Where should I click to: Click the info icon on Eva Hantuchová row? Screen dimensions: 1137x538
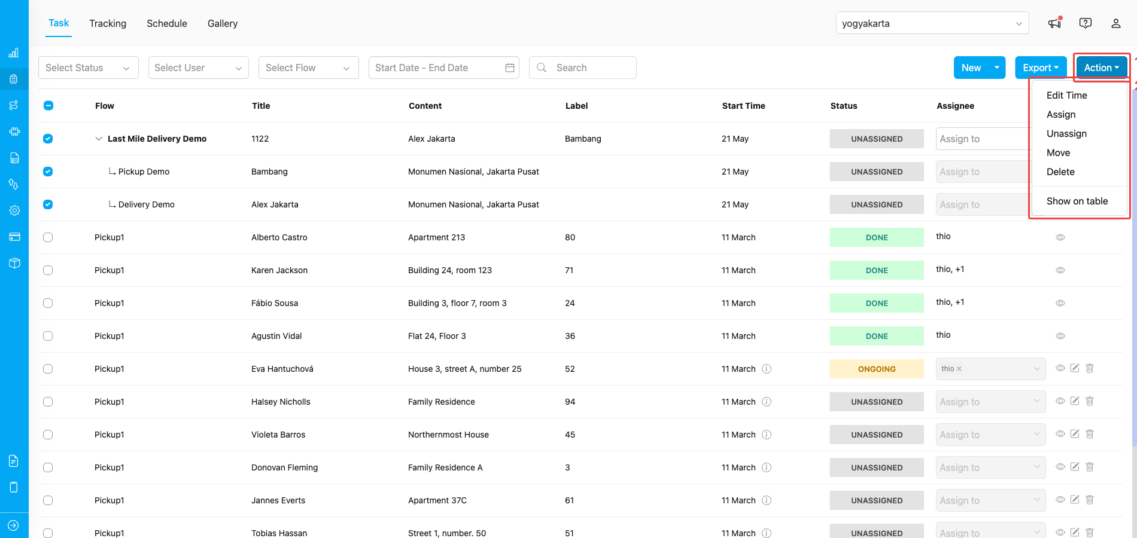pyautogui.click(x=767, y=369)
